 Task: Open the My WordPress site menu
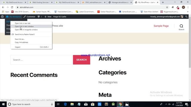[x=14, y=17]
